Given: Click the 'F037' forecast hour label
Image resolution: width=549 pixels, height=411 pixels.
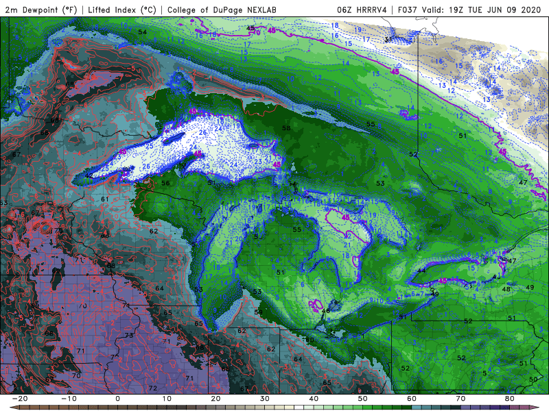Looking at the screenshot, I should coord(408,10).
